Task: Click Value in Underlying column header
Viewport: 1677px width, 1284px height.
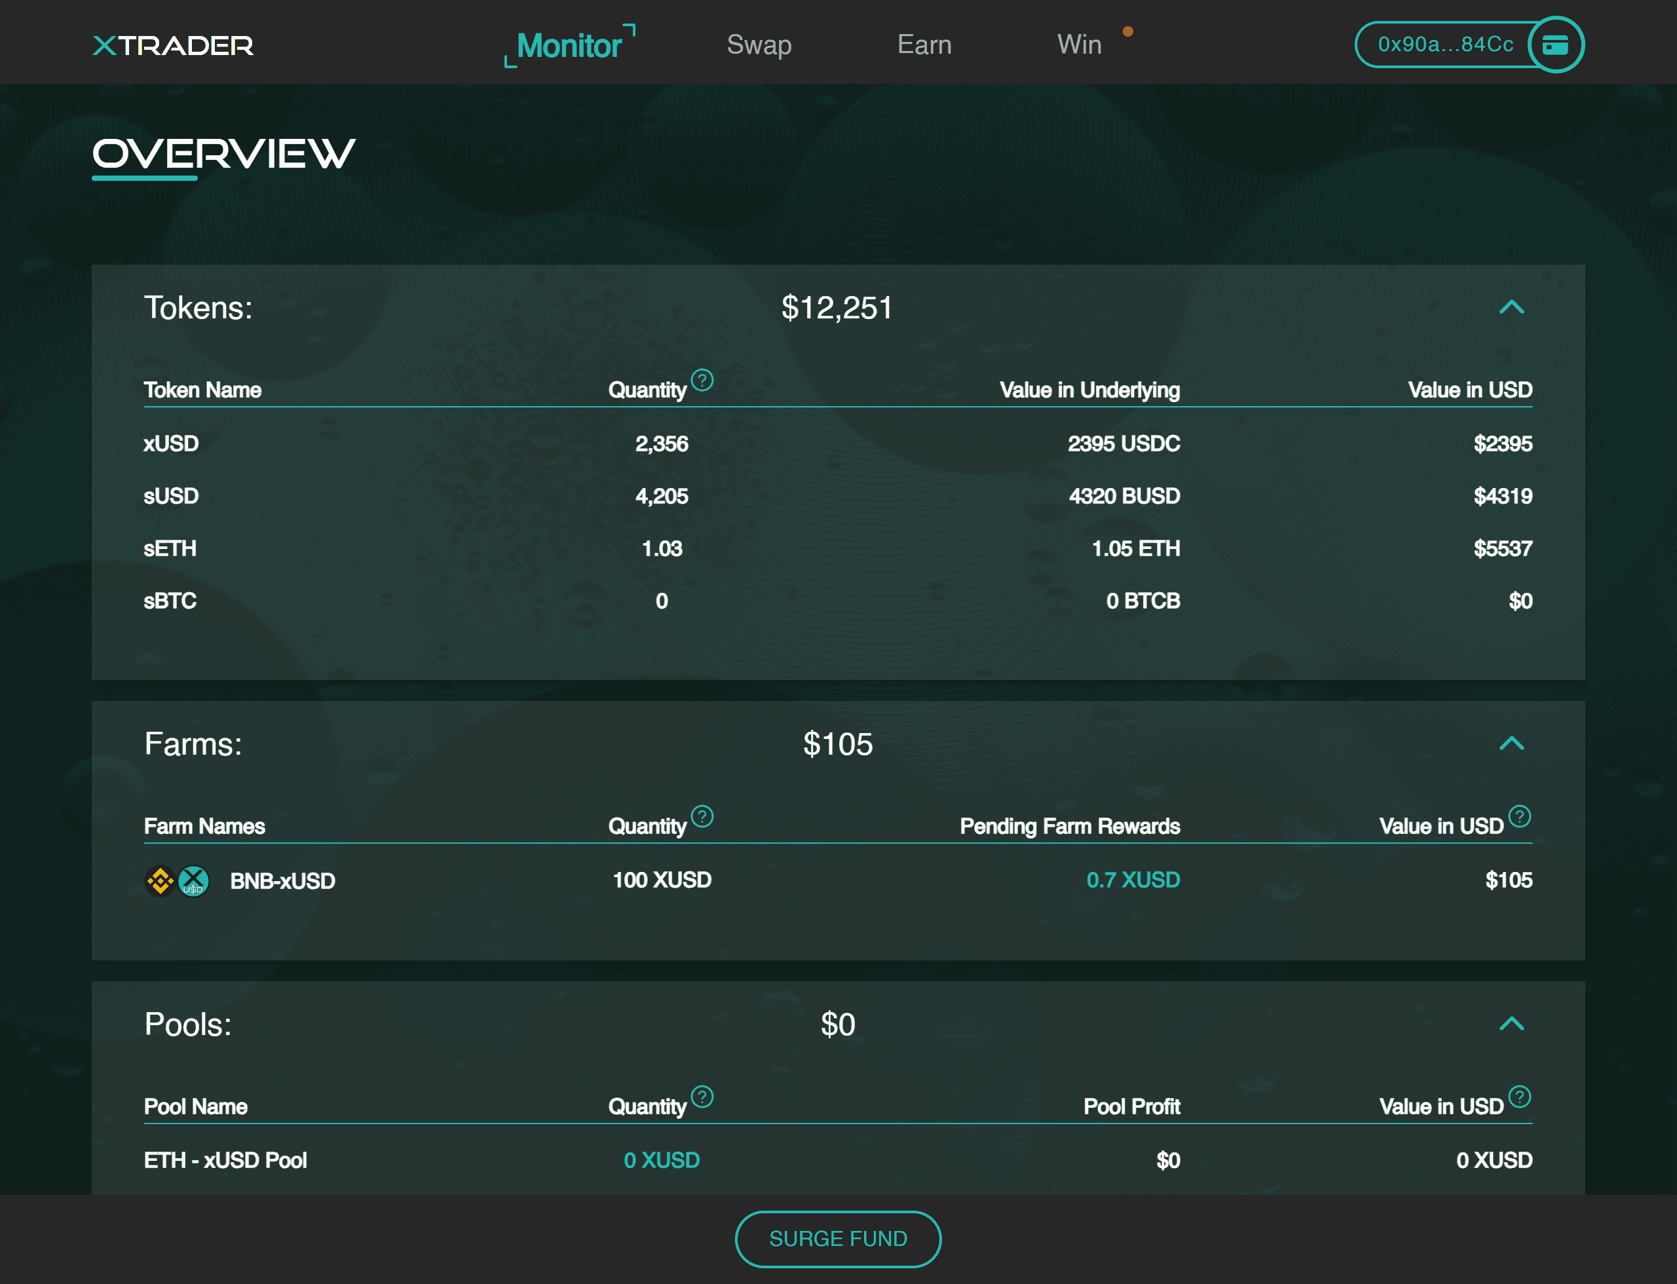Action: pos(1089,390)
